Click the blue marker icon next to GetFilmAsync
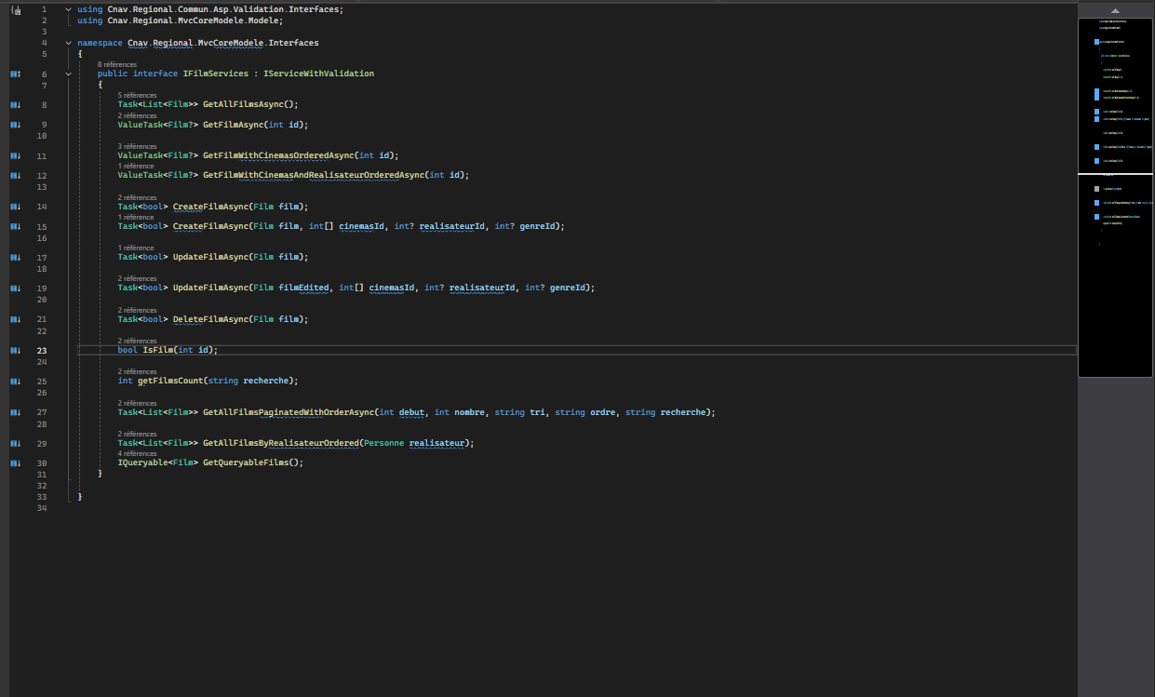The height and width of the screenshot is (697, 1155). pos(14,124)
